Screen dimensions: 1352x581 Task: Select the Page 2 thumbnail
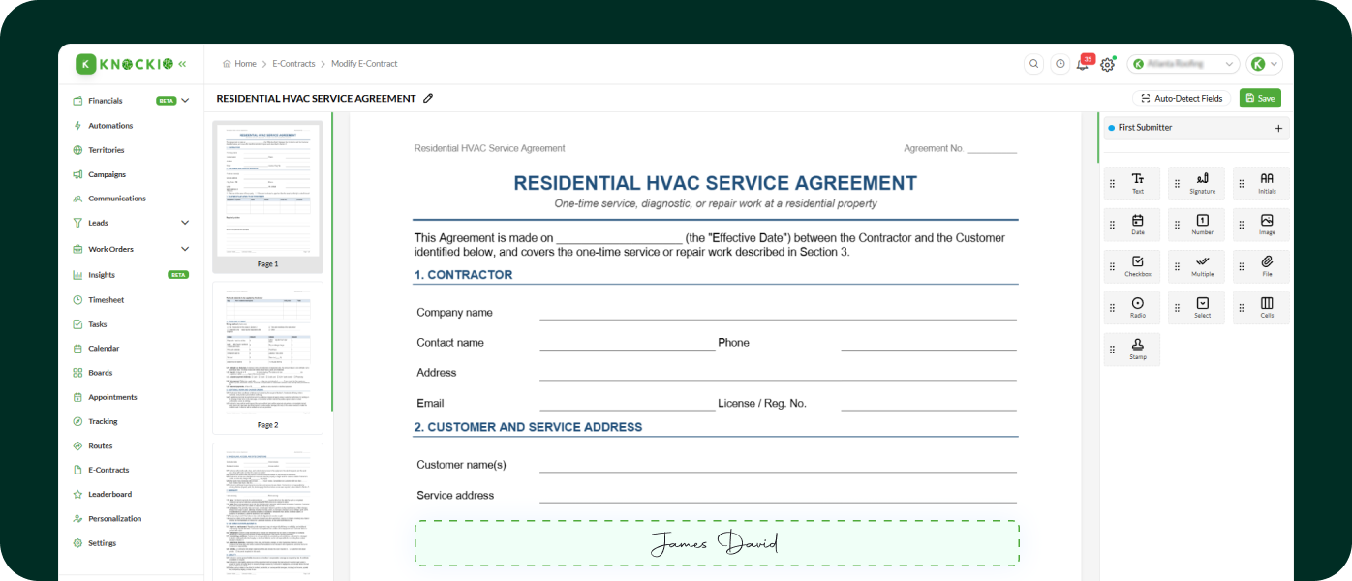tap(267, 357)
